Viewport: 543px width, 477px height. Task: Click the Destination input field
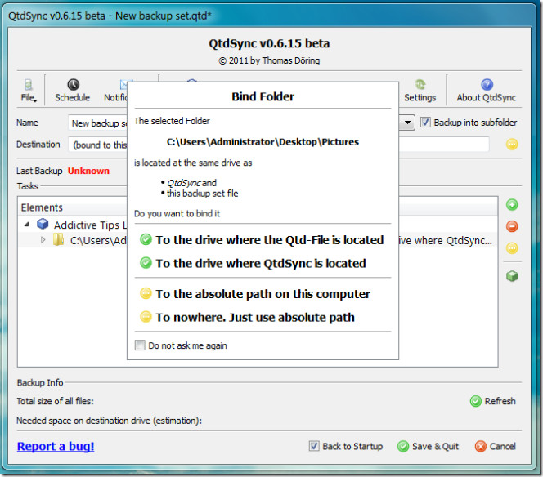pyautogui.click(x=97, y=145)
